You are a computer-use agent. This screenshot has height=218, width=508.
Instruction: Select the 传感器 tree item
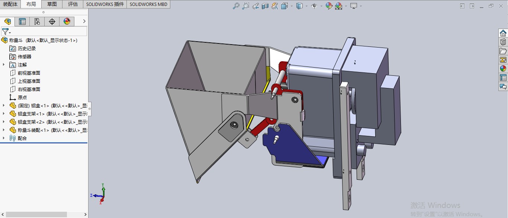click(x=20, y=56)
